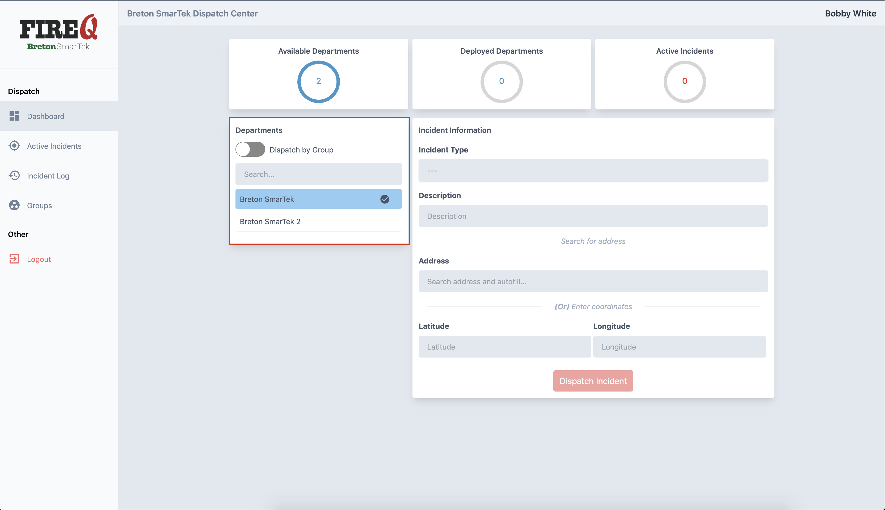The image size is (885, 510).
Task: Select the Breton SmarTek 2 department
Action: point(318,221)
